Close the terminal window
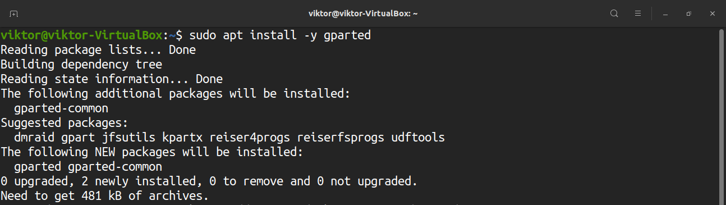 [712, 13]
